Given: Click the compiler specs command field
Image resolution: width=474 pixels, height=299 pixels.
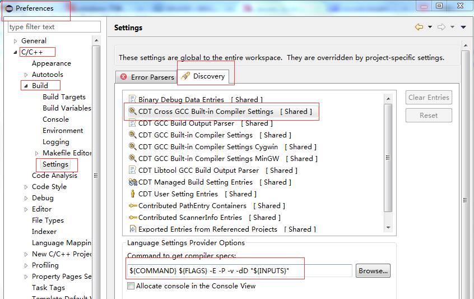Looking at the screenshot, I should coord(239,270).
